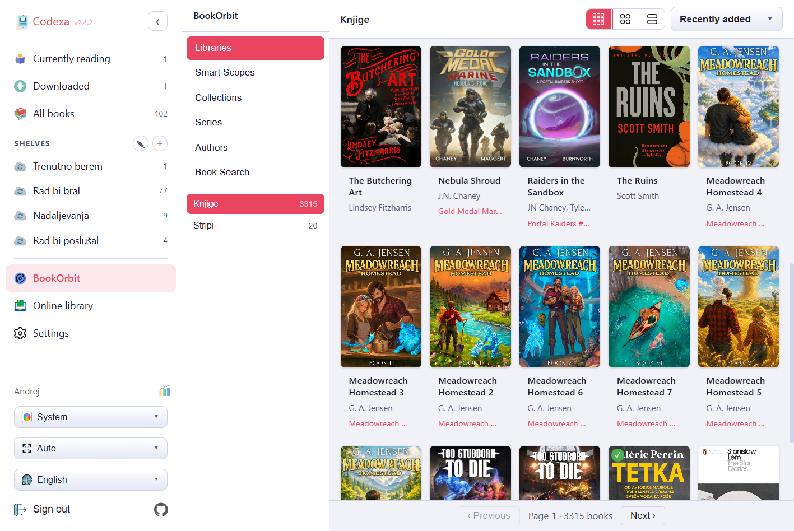The image size is (794, 531).
Task: Click the edit shelves pencil icon
Action: coord(141,143)
